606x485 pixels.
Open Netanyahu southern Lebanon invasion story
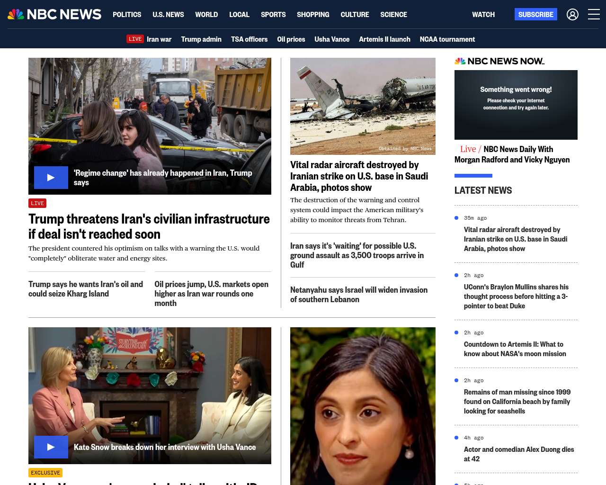(x=359, y=295)
